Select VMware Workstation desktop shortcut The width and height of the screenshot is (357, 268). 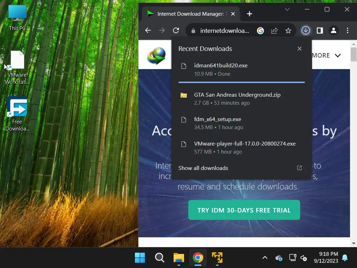(17, 68)
